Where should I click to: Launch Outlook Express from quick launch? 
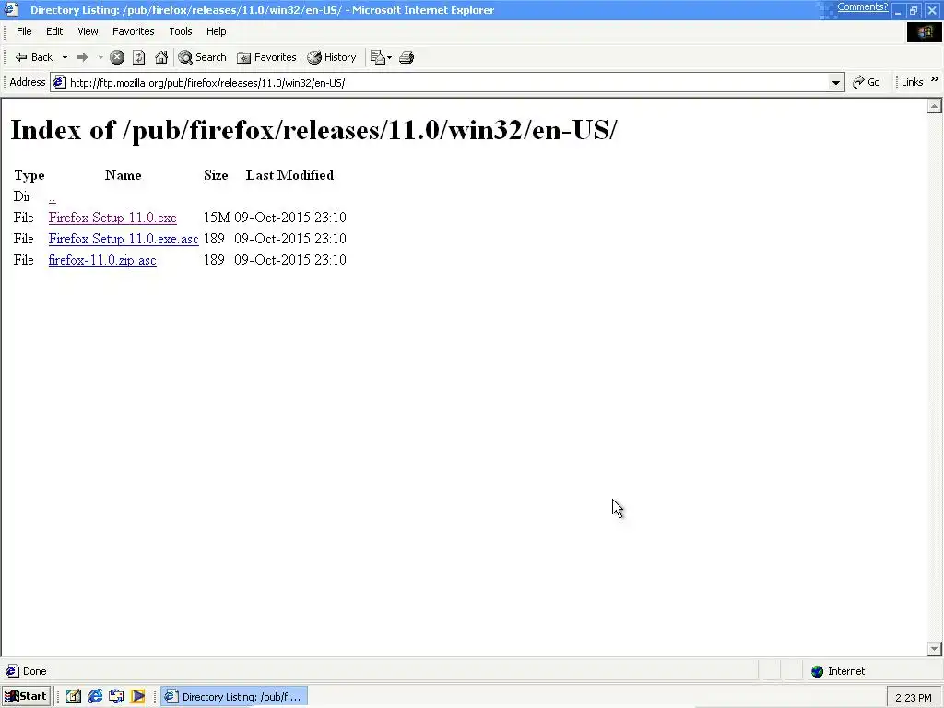(x=116, y=697)
